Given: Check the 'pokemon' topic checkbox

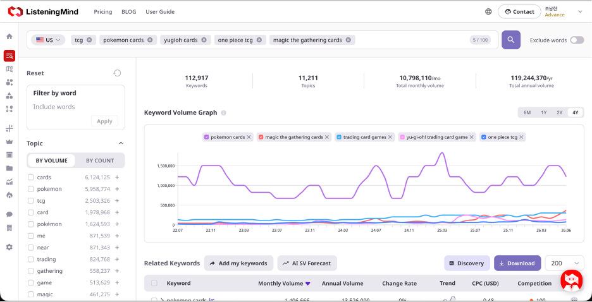Looking at the screenshot, I should click(x=30, y=189).
